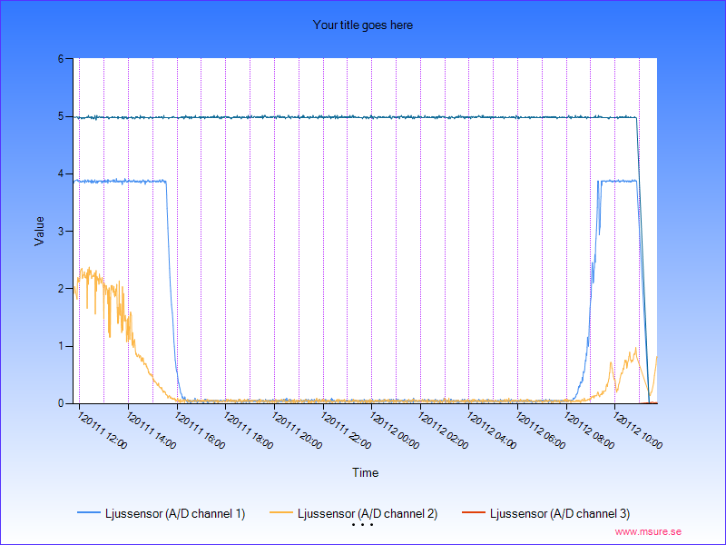Image resolution: width=726 pixels, height=545 pixels.
Task: Select the 'Time' x-axis title
Action: [x=365, y=472]
